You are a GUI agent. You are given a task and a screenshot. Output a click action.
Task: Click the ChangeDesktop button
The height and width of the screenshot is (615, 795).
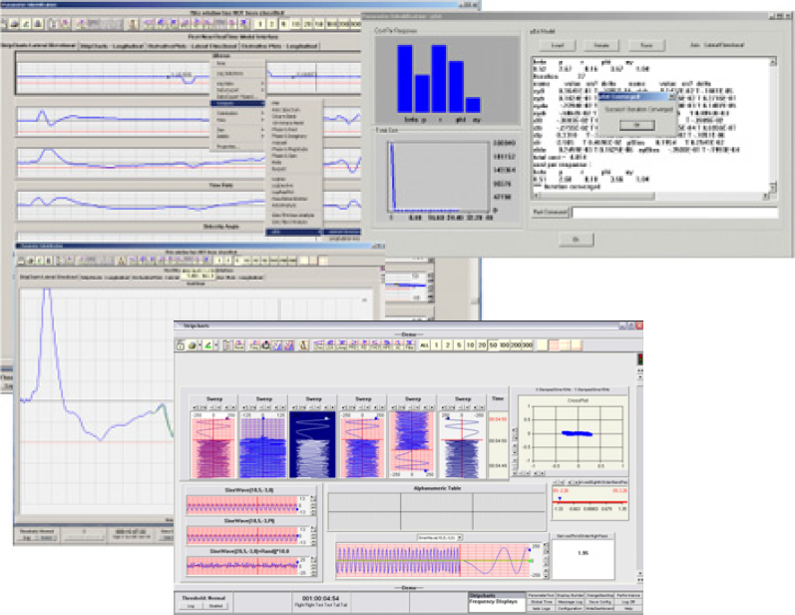pos(599,595)
